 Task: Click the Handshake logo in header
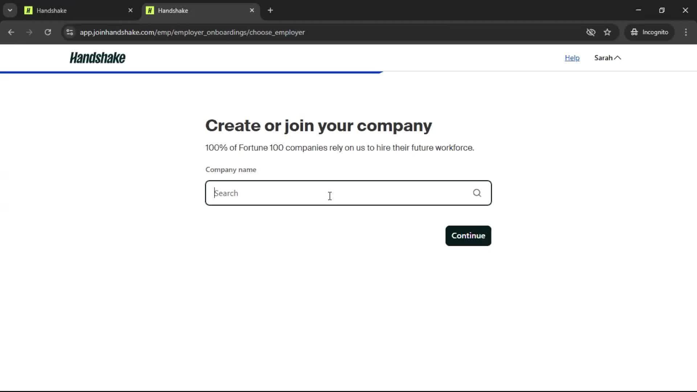point(98,58)
